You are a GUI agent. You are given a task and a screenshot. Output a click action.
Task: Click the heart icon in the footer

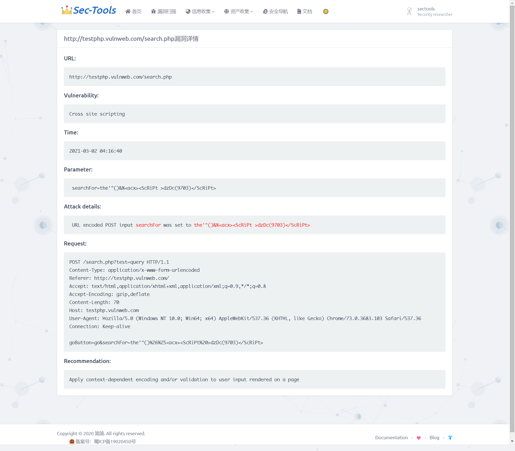(419, 438)
